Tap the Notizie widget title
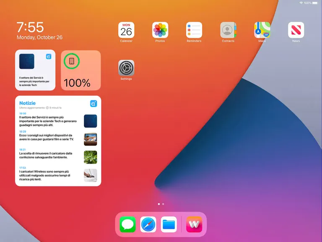 point(27,103)
